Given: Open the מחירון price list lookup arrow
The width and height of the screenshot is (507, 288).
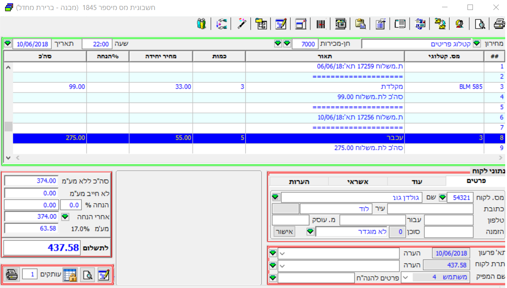Looking at the screenshot, I should coord(477,44).
